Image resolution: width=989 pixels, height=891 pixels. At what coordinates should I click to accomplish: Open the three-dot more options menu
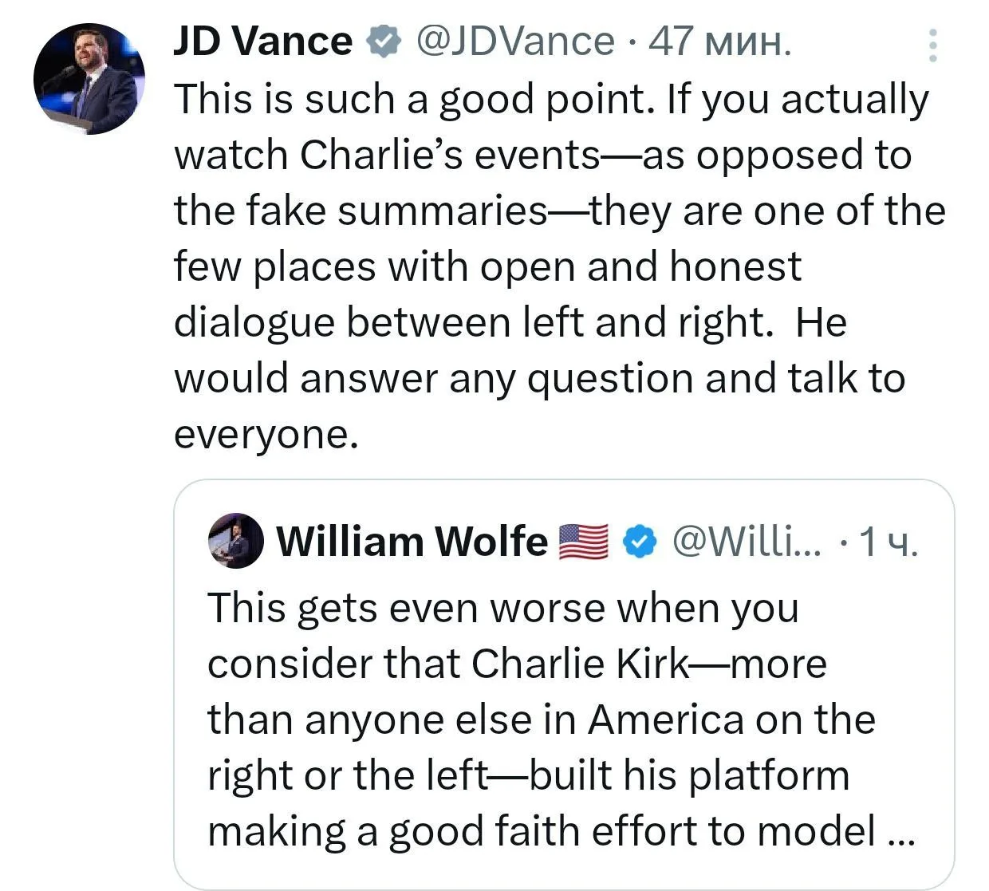932,45
